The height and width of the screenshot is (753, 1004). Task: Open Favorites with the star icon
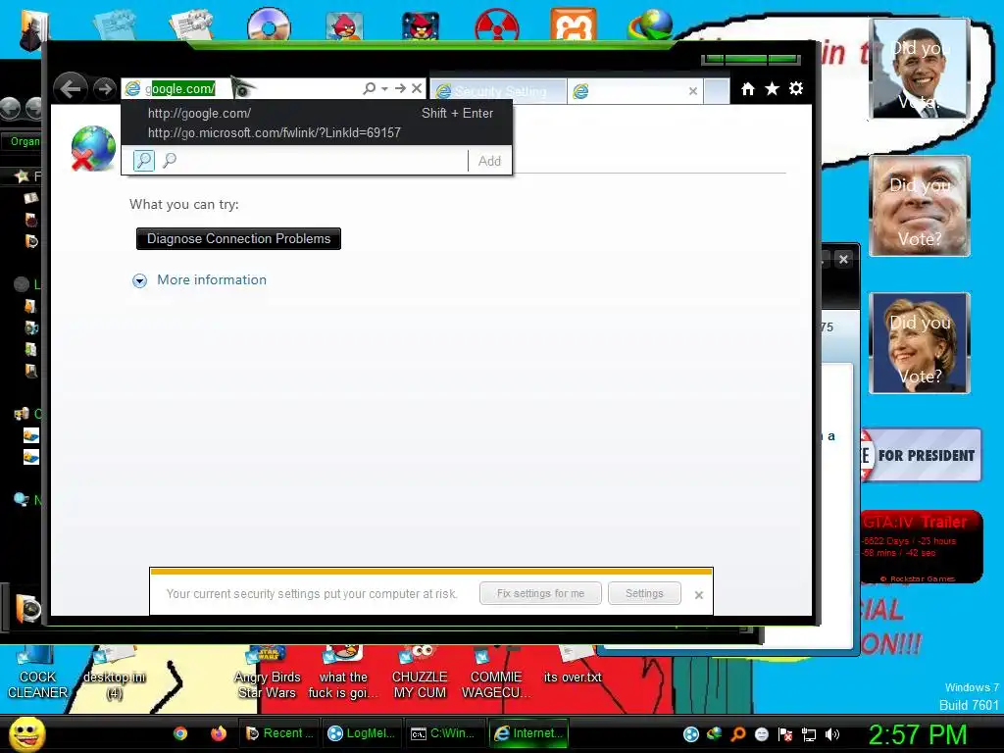click(773, 88)
